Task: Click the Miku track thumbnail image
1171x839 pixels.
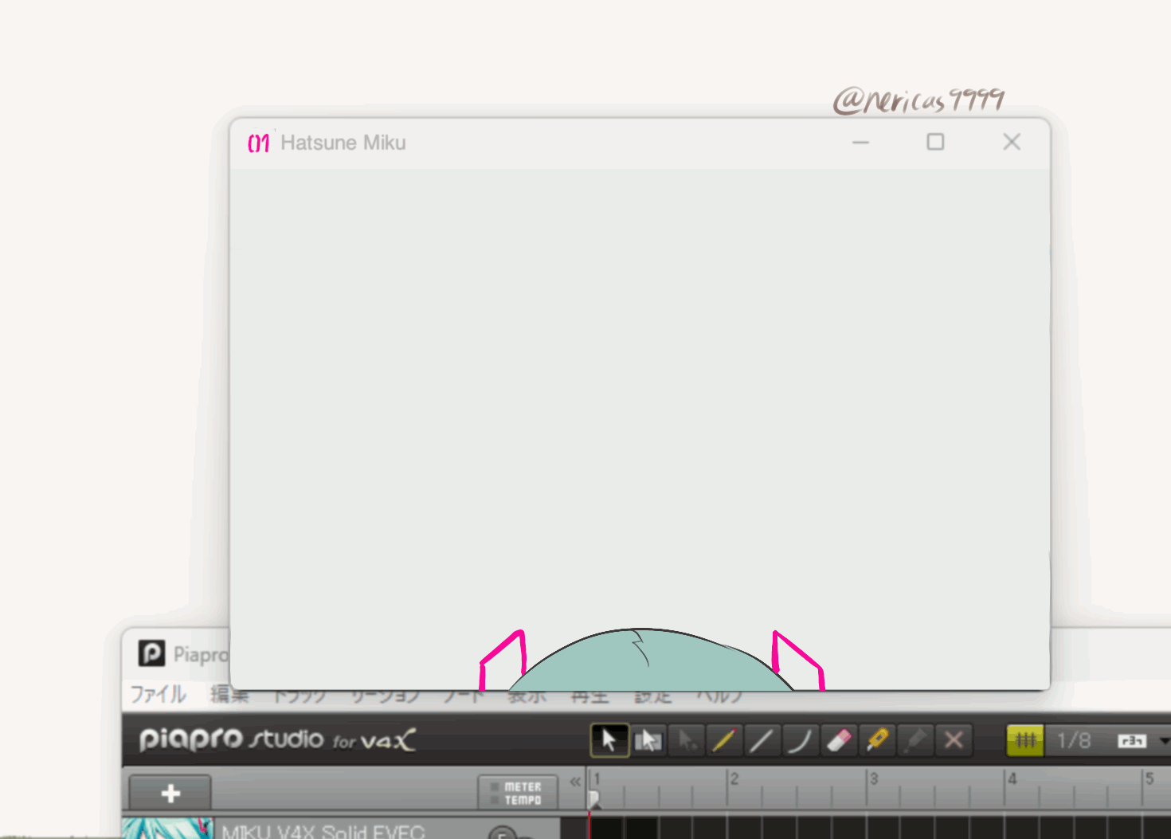Action: 167,828
